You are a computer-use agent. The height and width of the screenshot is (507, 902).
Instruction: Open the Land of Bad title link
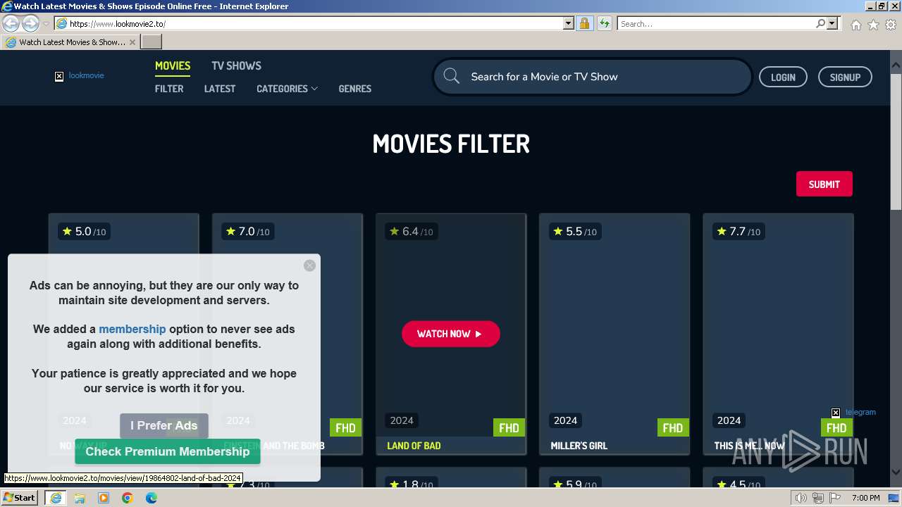(x=414, y=446)
